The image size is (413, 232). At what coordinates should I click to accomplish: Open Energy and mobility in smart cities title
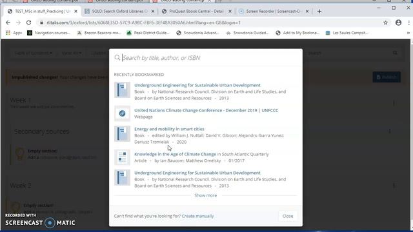(x=169, y=129)
